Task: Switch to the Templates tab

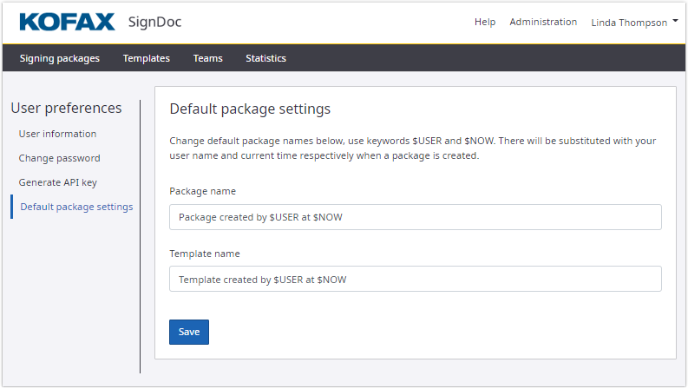Action: pyautogui.click(x=146, y=58)
